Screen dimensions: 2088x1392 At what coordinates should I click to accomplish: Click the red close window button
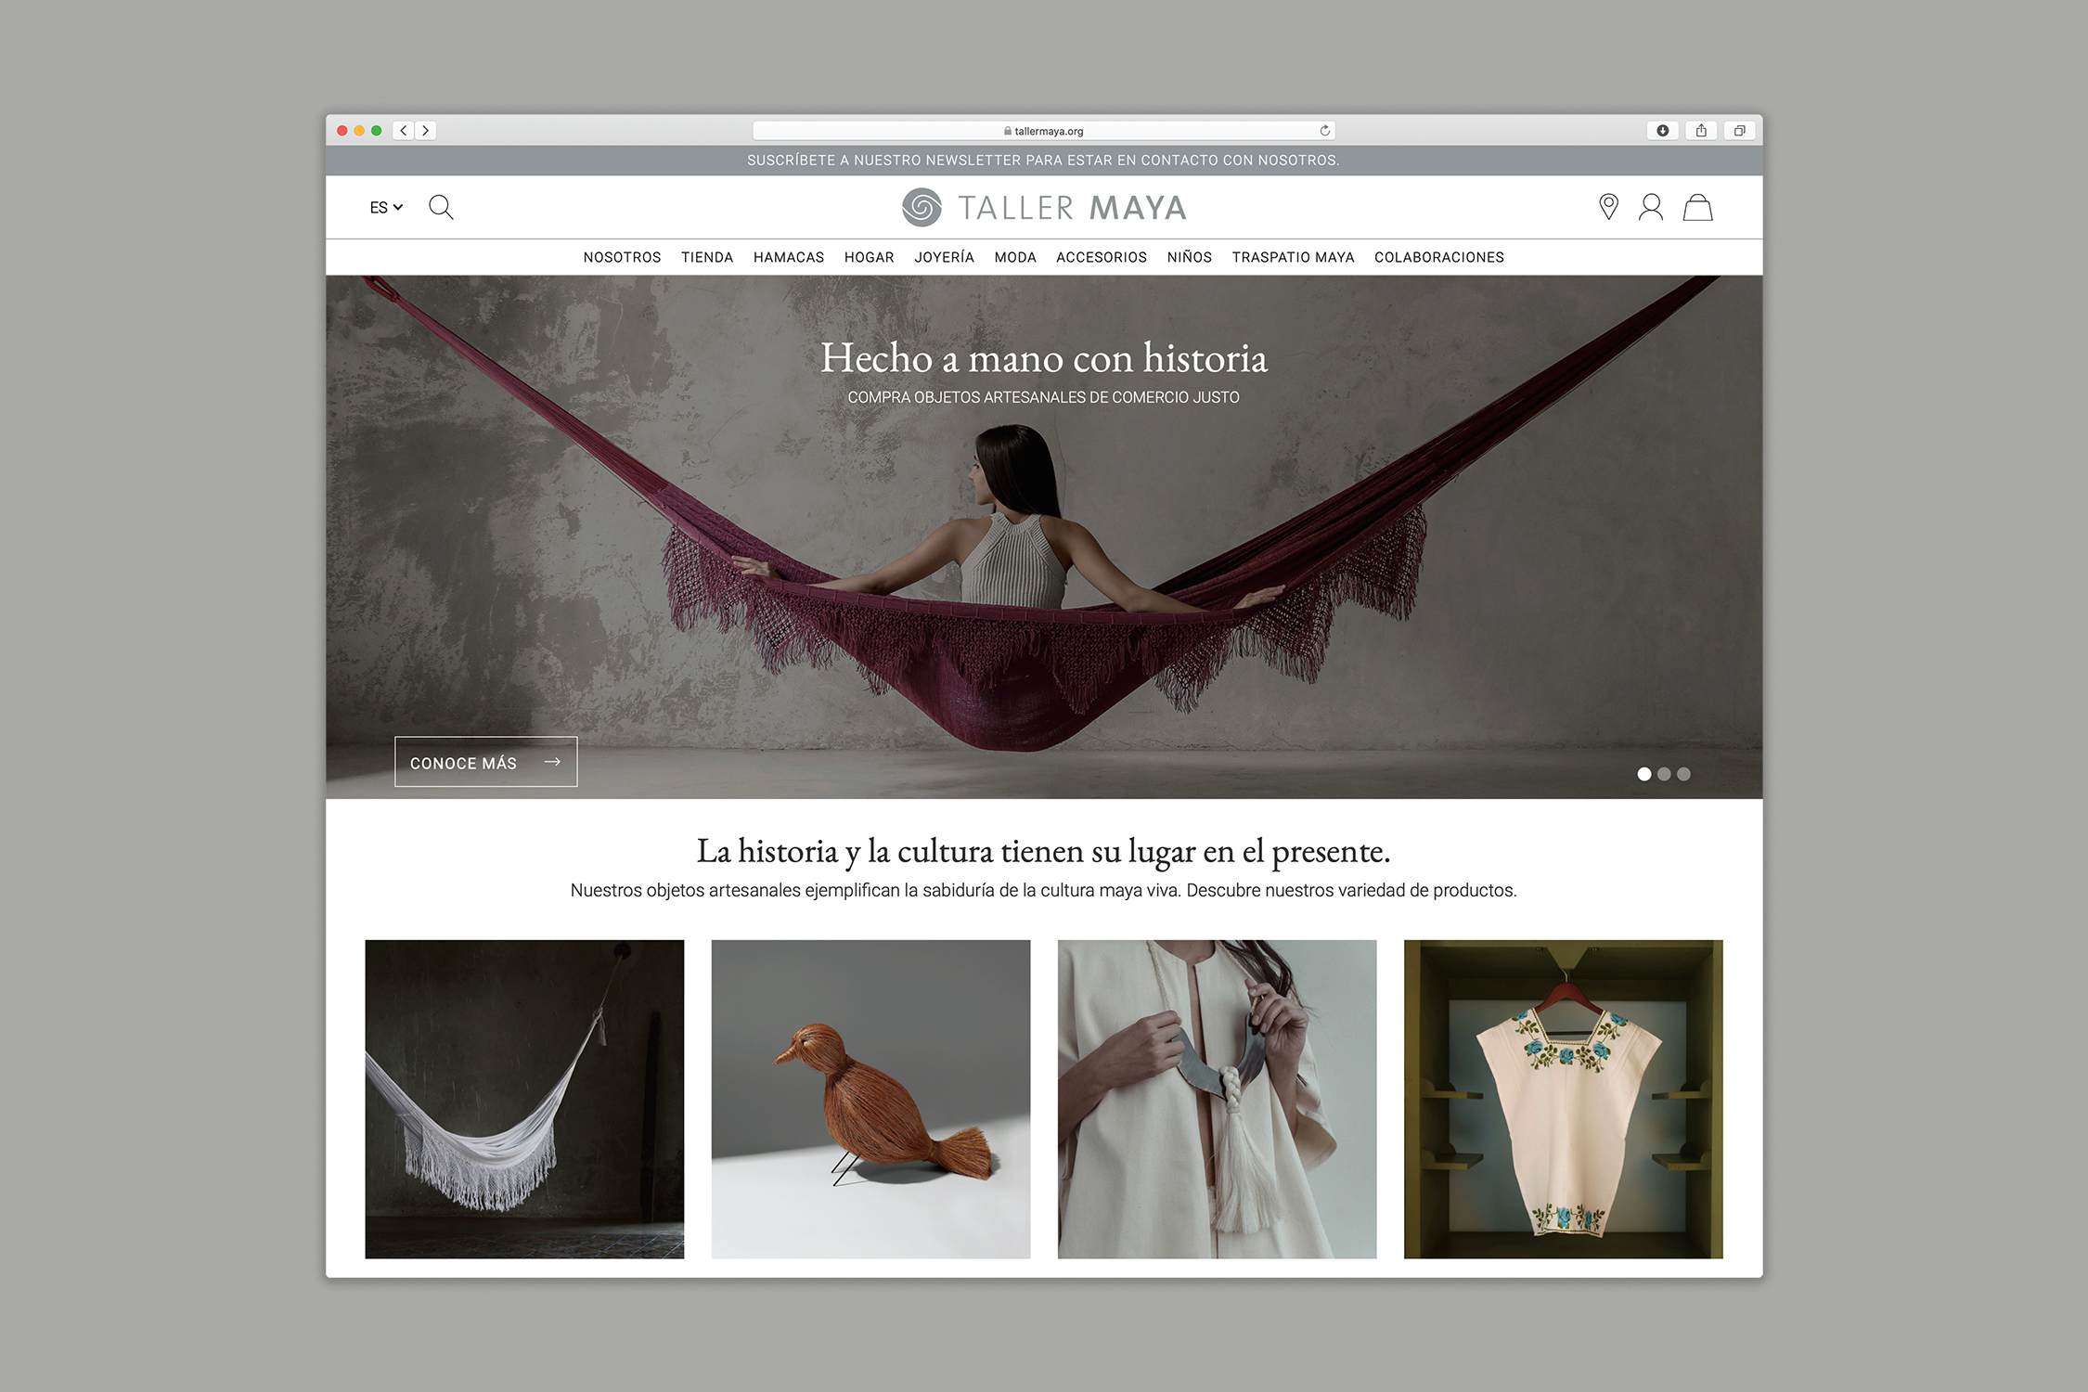(x=342, y=131)
